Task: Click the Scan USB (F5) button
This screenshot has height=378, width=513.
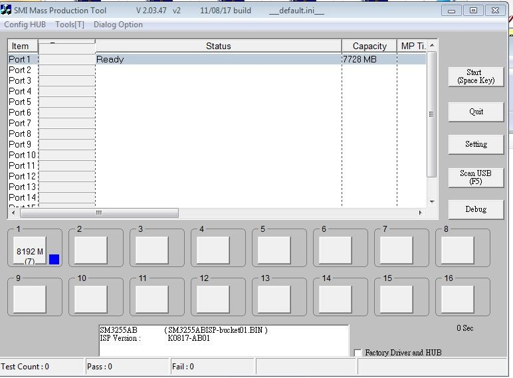Action: coord(476,177)
